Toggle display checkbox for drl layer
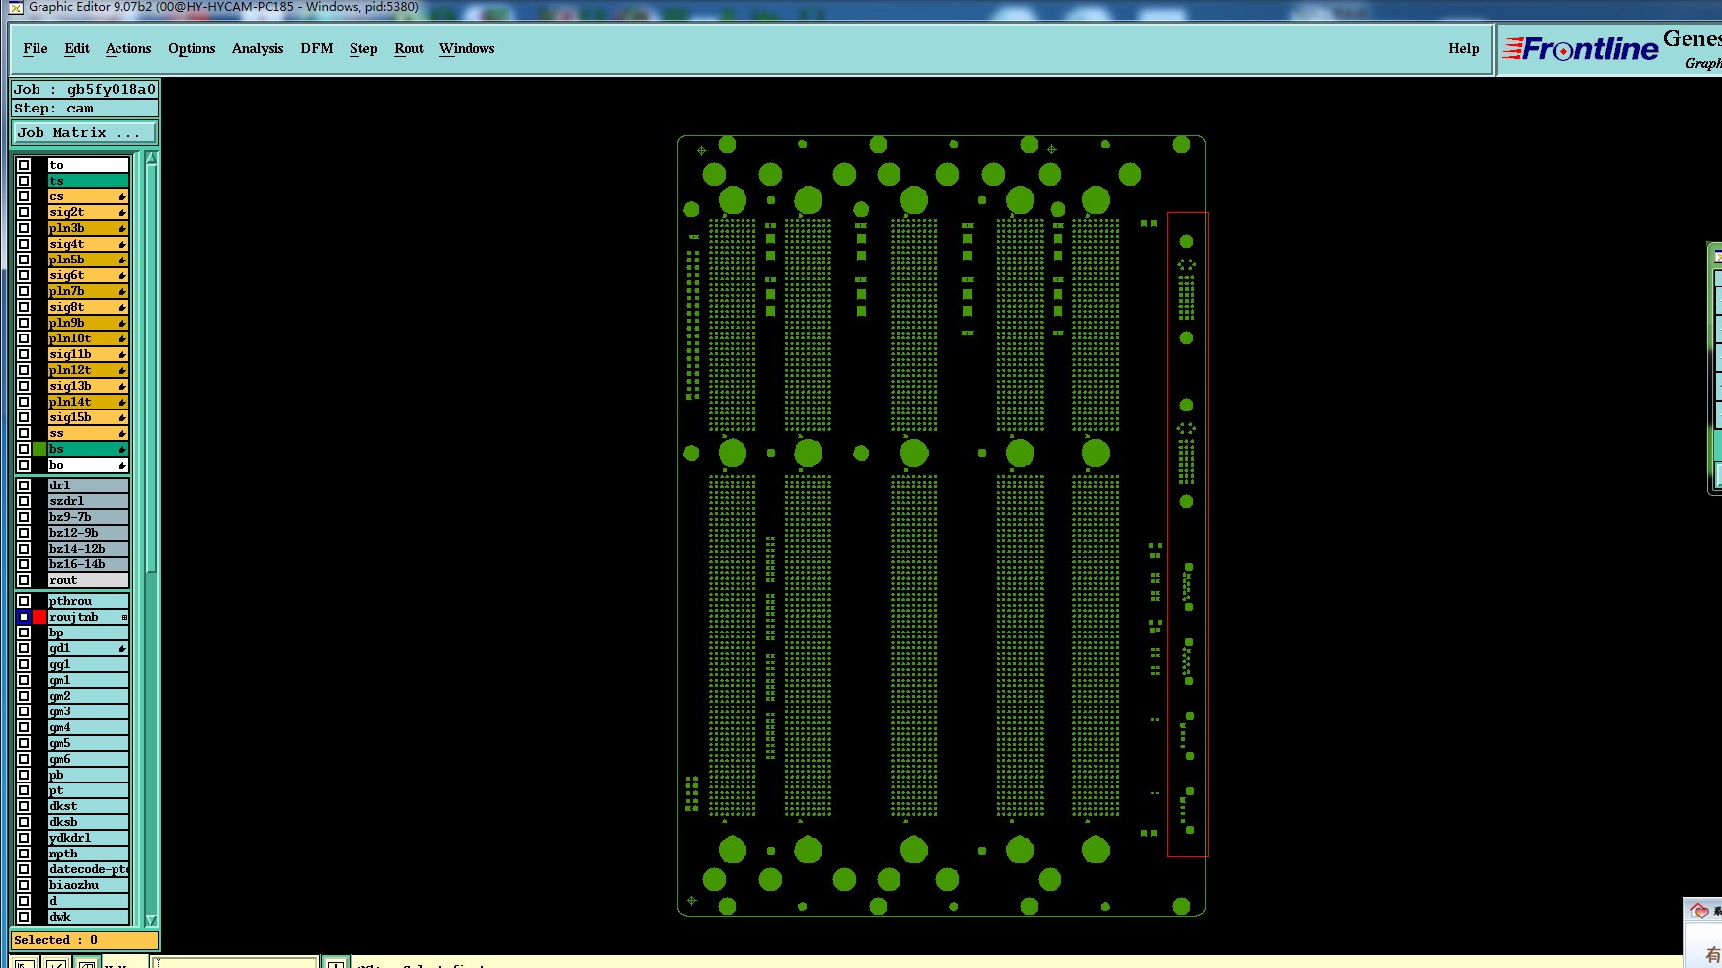 point(24,485)
